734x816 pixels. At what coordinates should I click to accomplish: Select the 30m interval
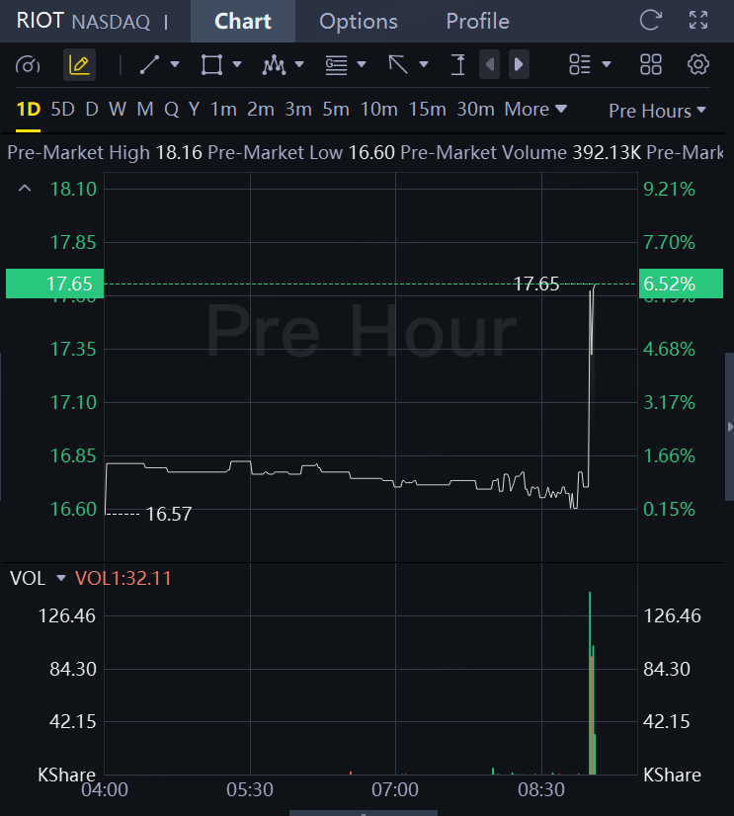click(475, 110)
